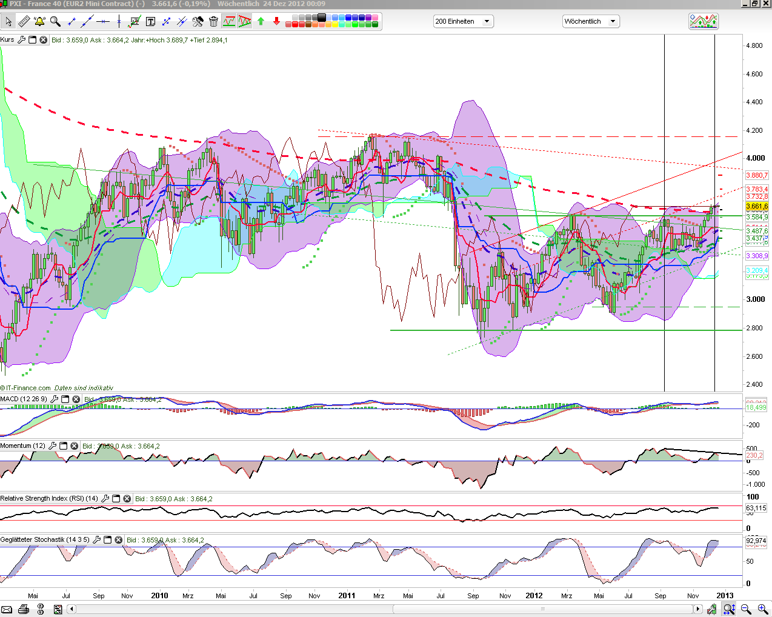772x617 pixels.
Task: Click the horizontal time scrollbar thumb
Action: (x=542, y=609)
